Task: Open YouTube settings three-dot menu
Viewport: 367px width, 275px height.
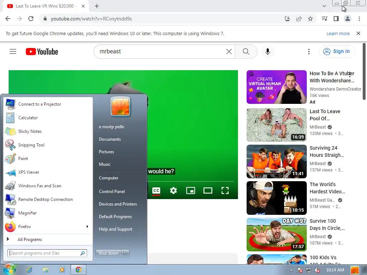Action: click(x=309, y=52)
